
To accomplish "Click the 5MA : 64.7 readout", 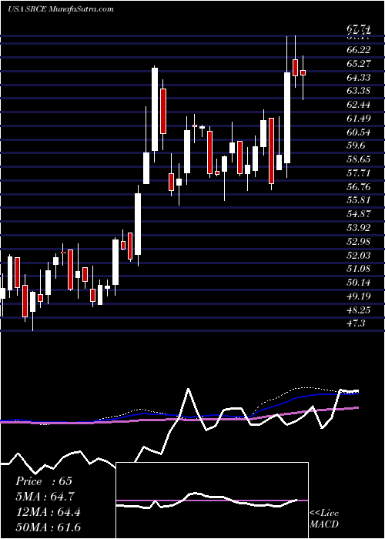I will point(45,497).
